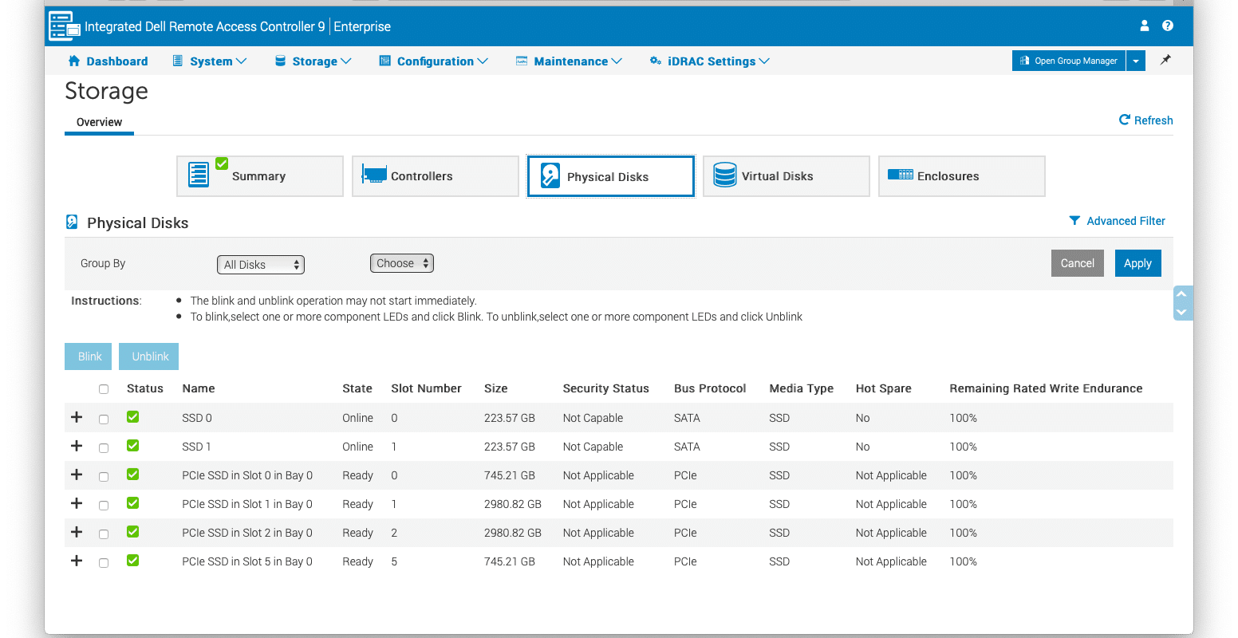The width and height of the screenshot is (1238, 638).
Task: Open the All Disks group-by dropdown
Action: pos(261,265)
